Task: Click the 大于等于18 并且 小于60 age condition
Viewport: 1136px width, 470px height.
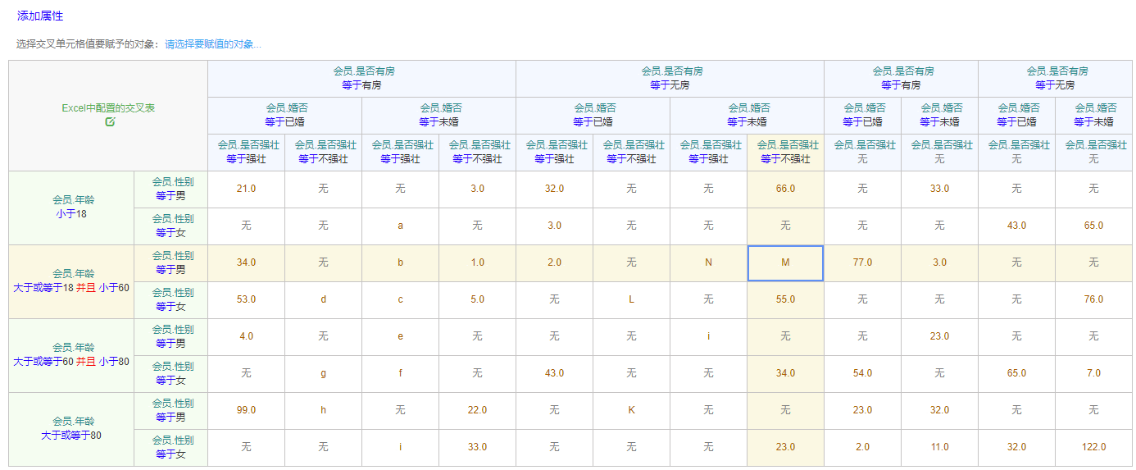Action: (x=72, y=289)
